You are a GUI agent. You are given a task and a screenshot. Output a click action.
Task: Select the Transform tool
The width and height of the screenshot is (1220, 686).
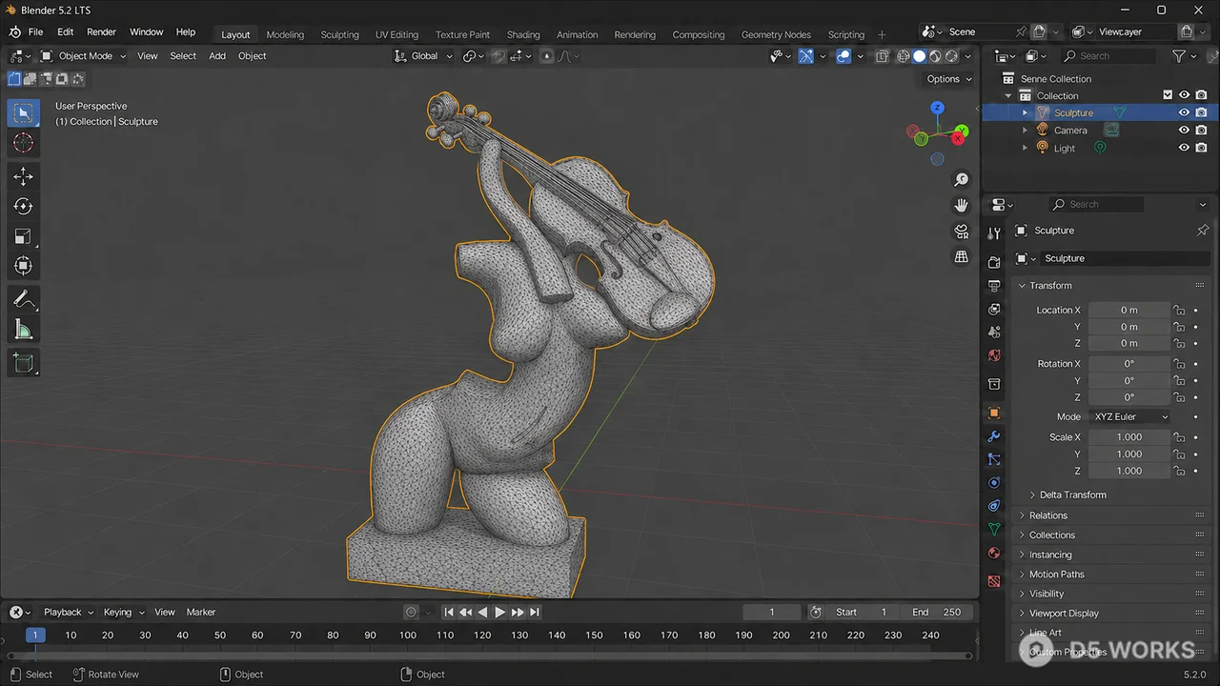click(24, 266)
